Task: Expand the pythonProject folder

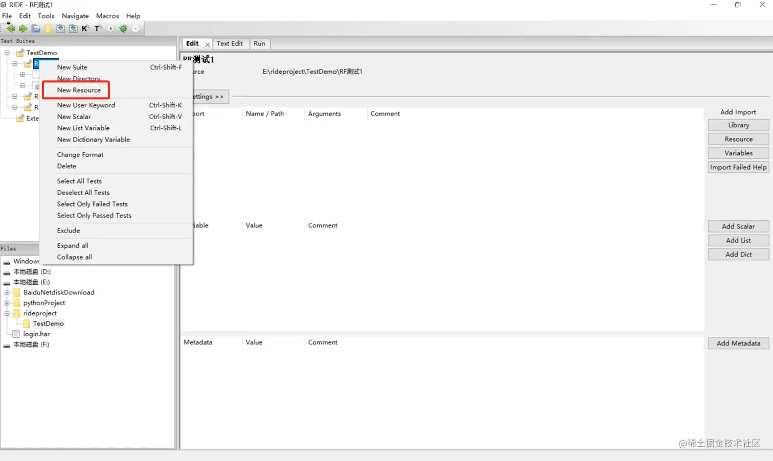Action: click(7, 303)
